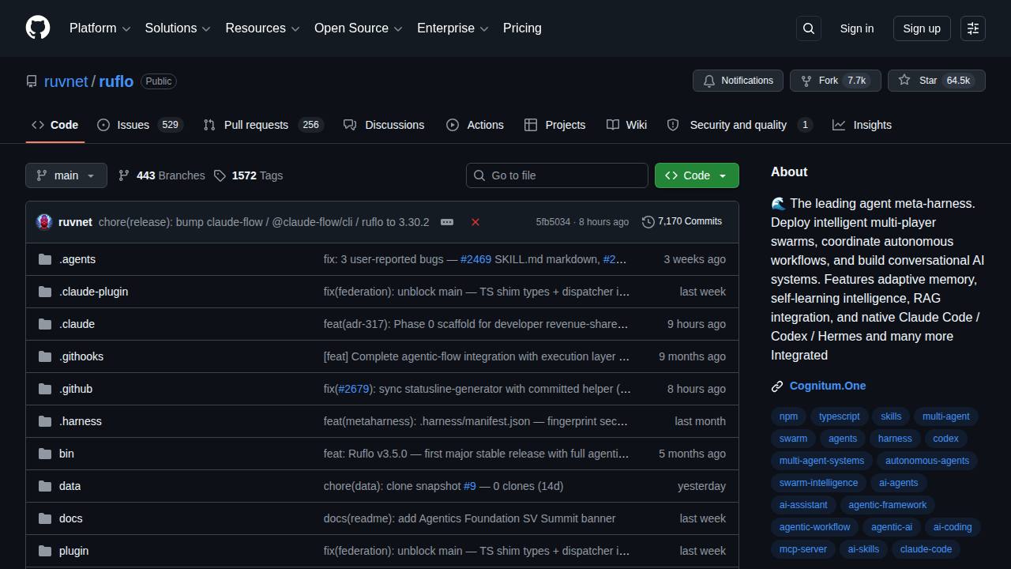
Task: Click the .claude-plugin folder icon
Action: coord(45,292)
